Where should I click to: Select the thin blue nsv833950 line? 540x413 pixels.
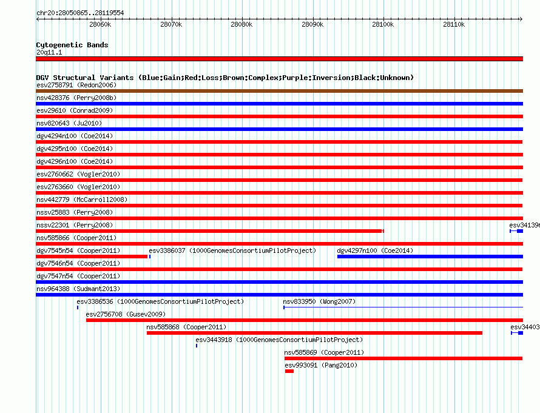(x=403, y=307)
